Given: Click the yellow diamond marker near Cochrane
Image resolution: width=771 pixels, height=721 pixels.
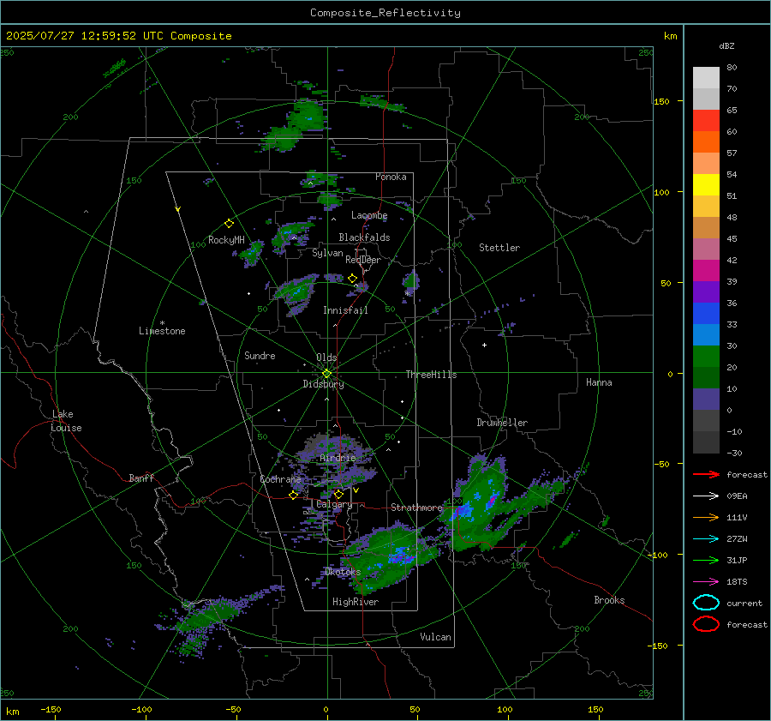Looking at the screenshot, I should point(294,496).
